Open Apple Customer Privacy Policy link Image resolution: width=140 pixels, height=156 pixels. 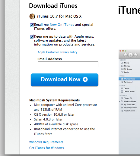57,52
